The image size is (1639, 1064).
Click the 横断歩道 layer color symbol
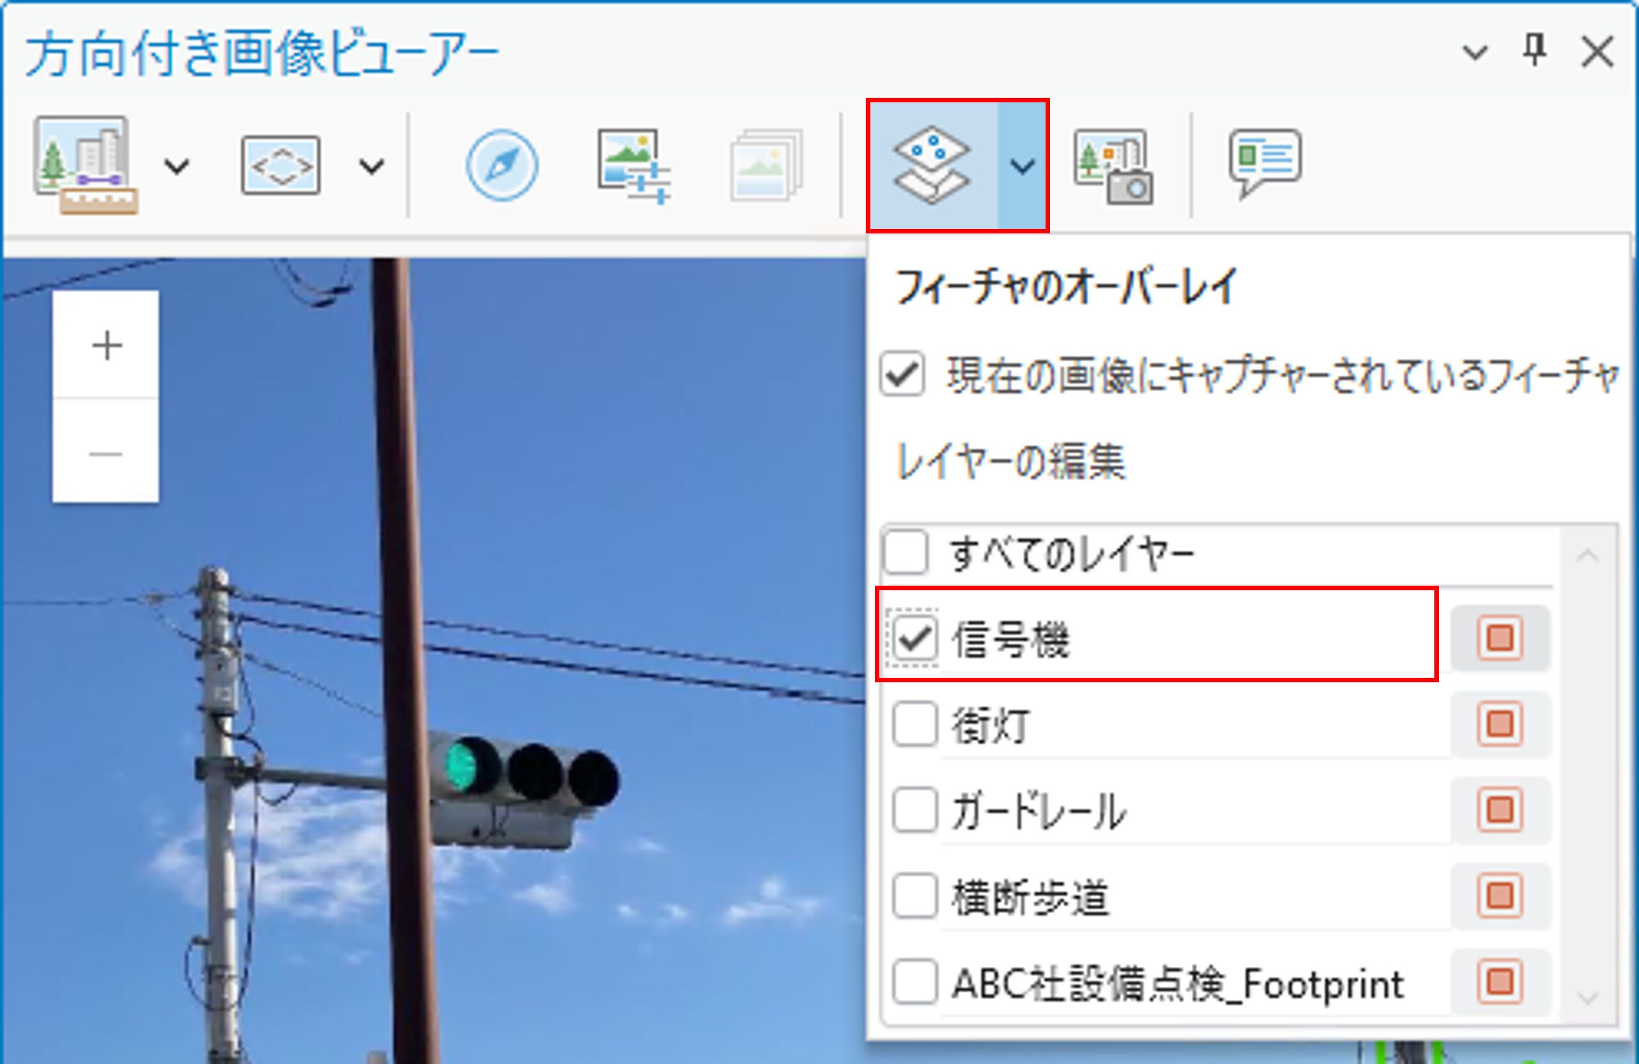[1500, 896]
